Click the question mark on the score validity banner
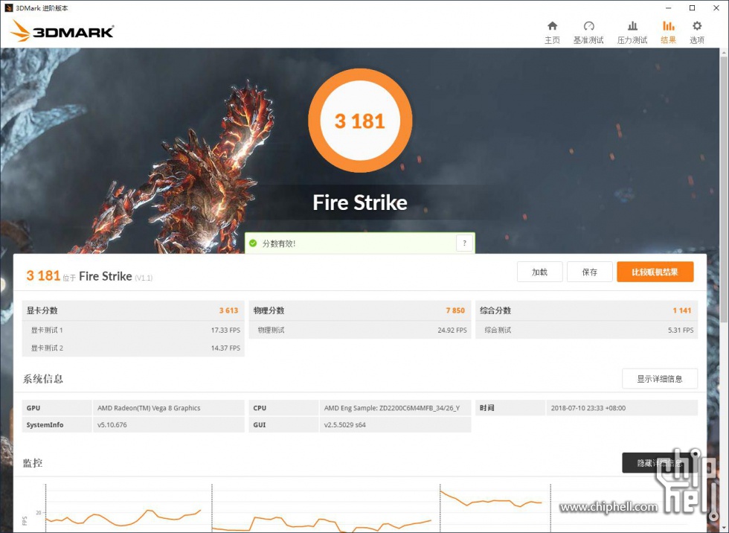This screenshot has width=729, height=533. (464, 243)
